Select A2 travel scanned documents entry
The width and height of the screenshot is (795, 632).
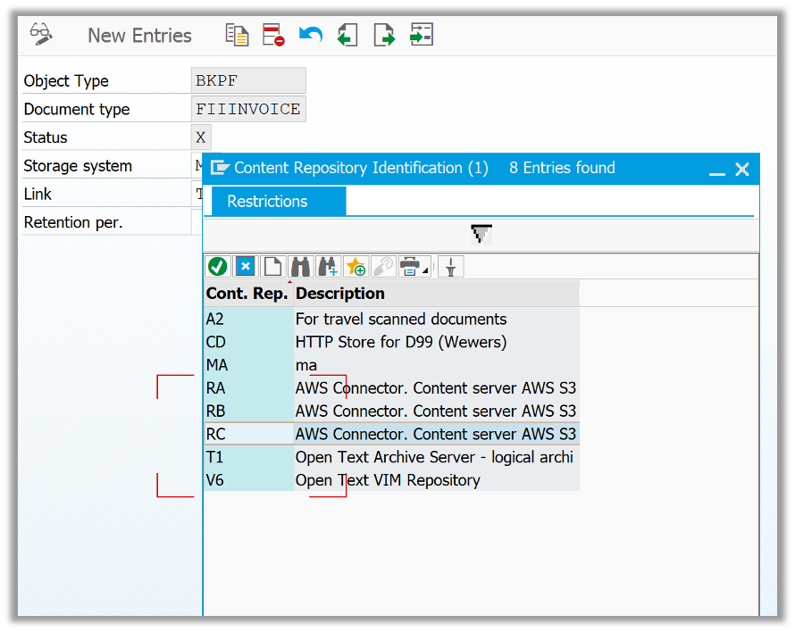click(400, 319)
